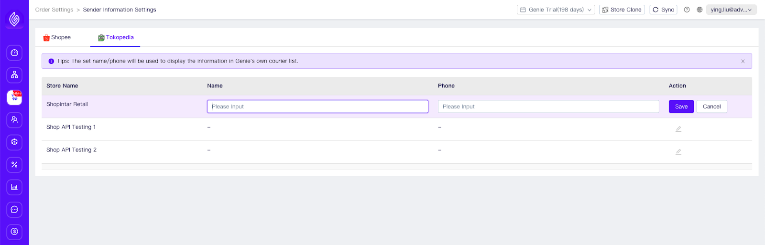The width and height of the screenshot is (765, 245).
Task: Open the language globe icon
Action: point(699,10)
